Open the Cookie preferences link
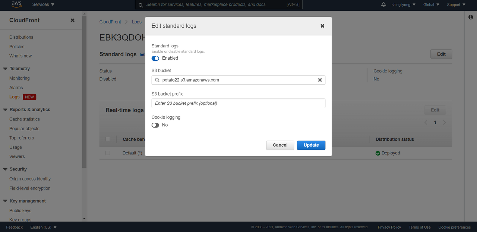 click(455, 227)
